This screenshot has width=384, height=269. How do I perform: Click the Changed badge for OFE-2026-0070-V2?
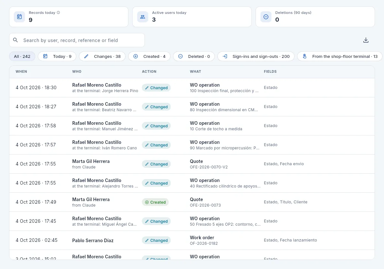(x=156, y=164)
